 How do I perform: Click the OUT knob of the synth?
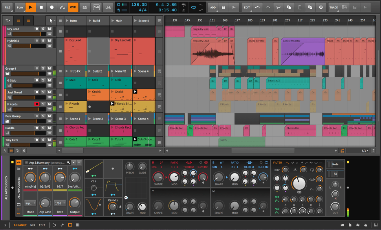[x=335, y=206]
